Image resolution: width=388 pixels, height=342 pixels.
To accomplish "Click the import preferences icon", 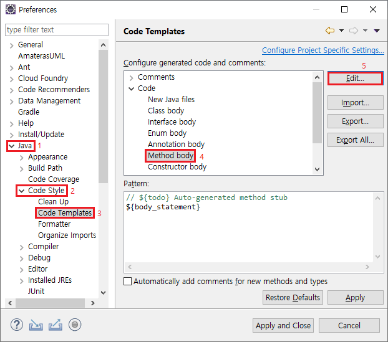I will tap(36, 325).
